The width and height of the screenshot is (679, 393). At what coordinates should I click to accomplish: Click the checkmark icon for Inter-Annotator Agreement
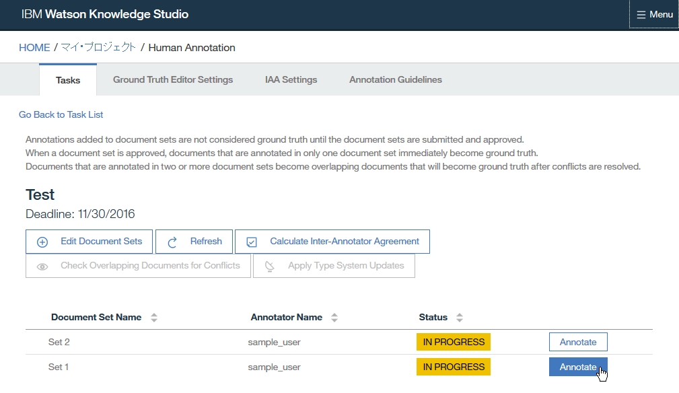click(x=252, y=242)
